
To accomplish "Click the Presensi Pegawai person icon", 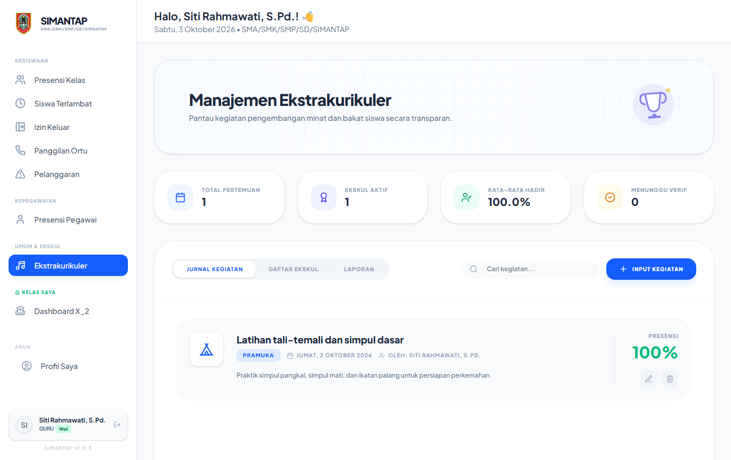I will [20, 220].
